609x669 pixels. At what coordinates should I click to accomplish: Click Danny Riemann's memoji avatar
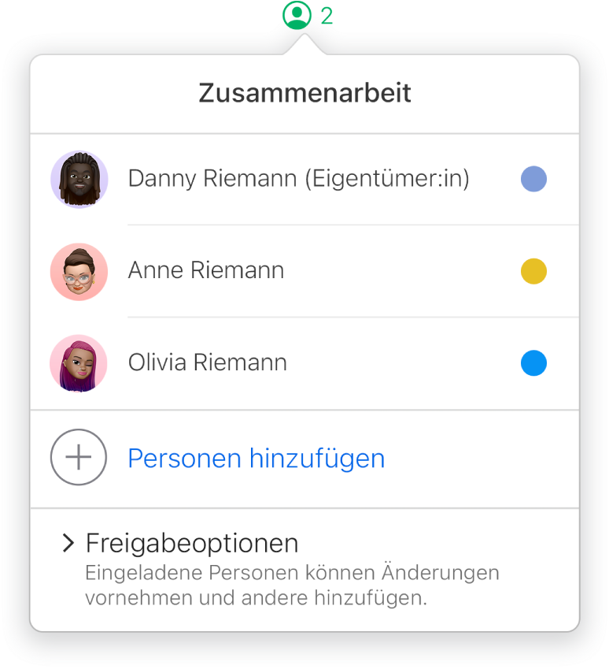coord(79,179)
